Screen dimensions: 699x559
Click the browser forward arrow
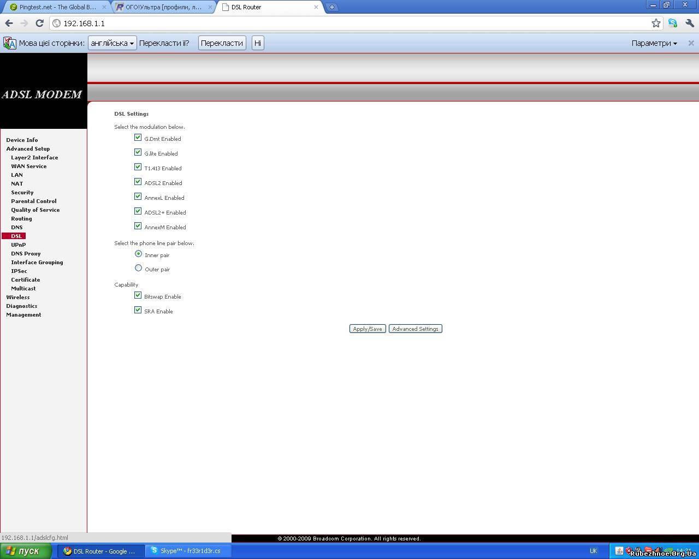pos(24,23)
